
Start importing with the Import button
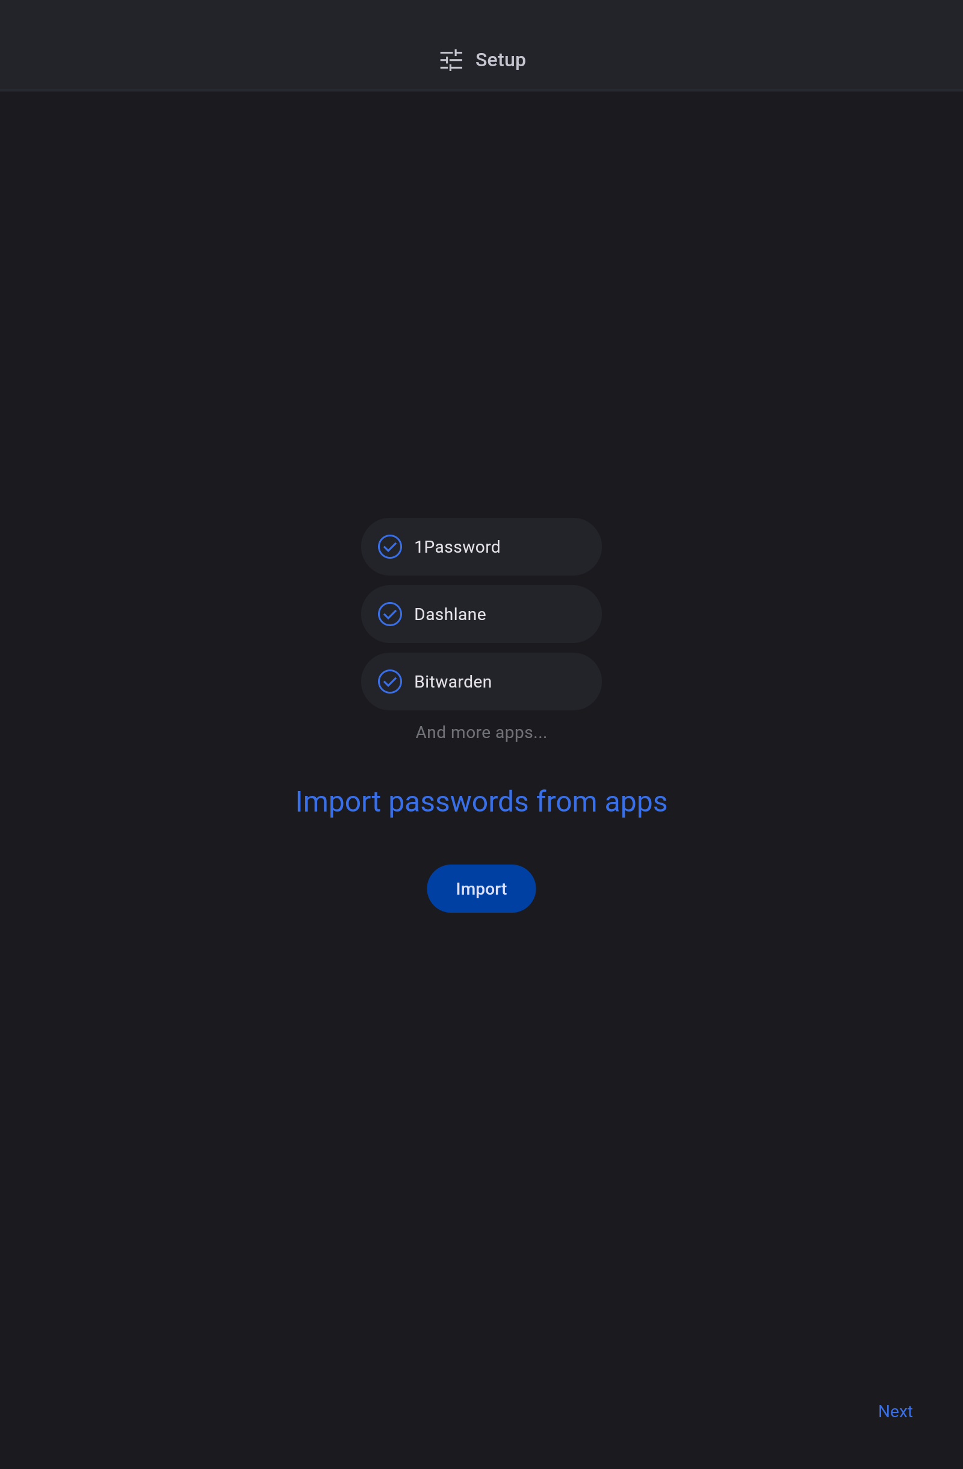[481, 889]
